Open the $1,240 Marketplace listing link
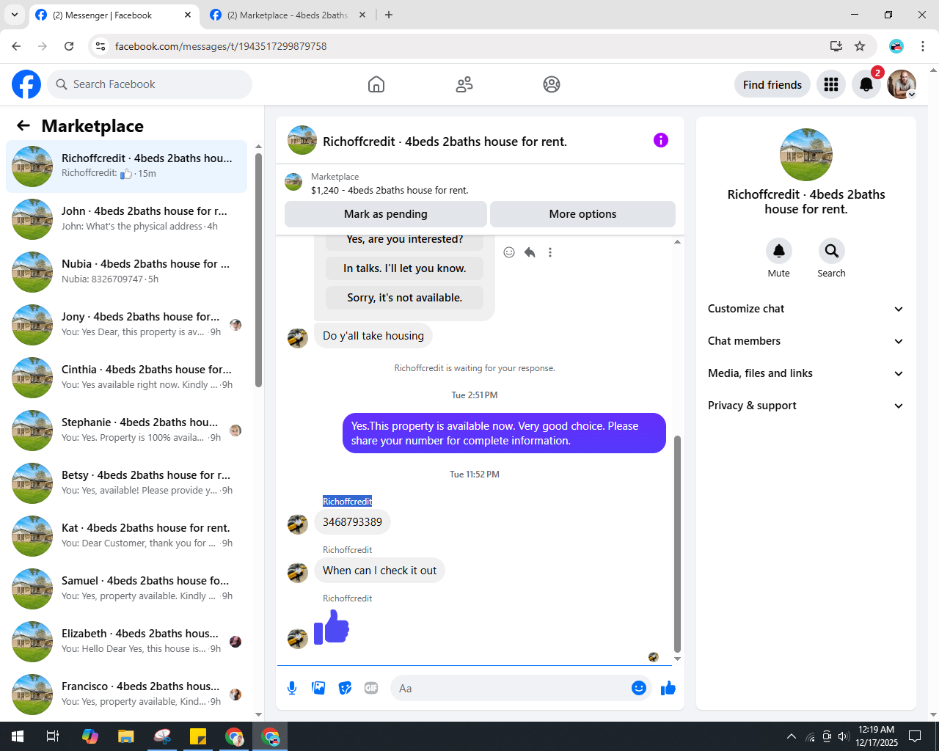This screenshot has width=939, height=751. 390,190
